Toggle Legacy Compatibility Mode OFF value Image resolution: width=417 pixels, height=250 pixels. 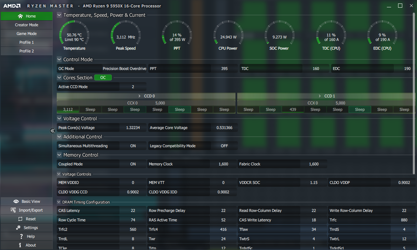pyautogui.click(x=224, y=146)
